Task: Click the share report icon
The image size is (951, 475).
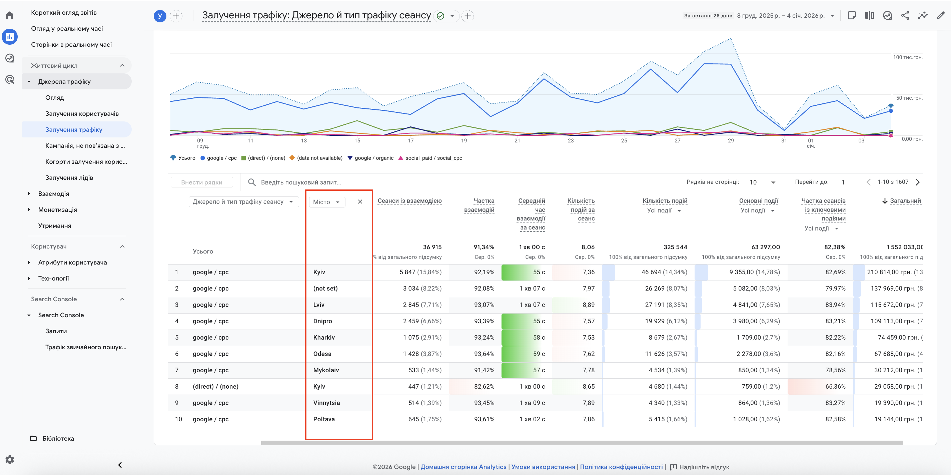Action: 905,16
